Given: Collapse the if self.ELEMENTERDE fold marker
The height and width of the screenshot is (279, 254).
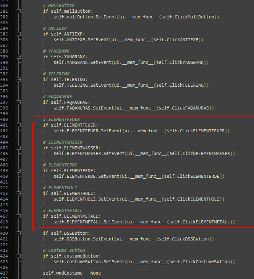Looking at the screenshot, I should click(18, 171).
